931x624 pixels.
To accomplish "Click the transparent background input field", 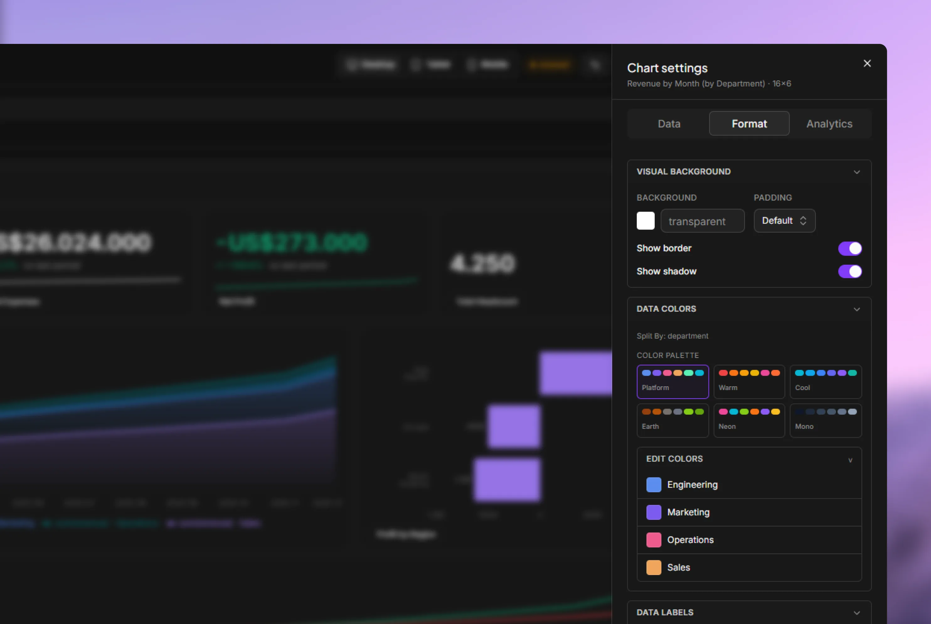I will pyautogui.click(x=703, y=221).
